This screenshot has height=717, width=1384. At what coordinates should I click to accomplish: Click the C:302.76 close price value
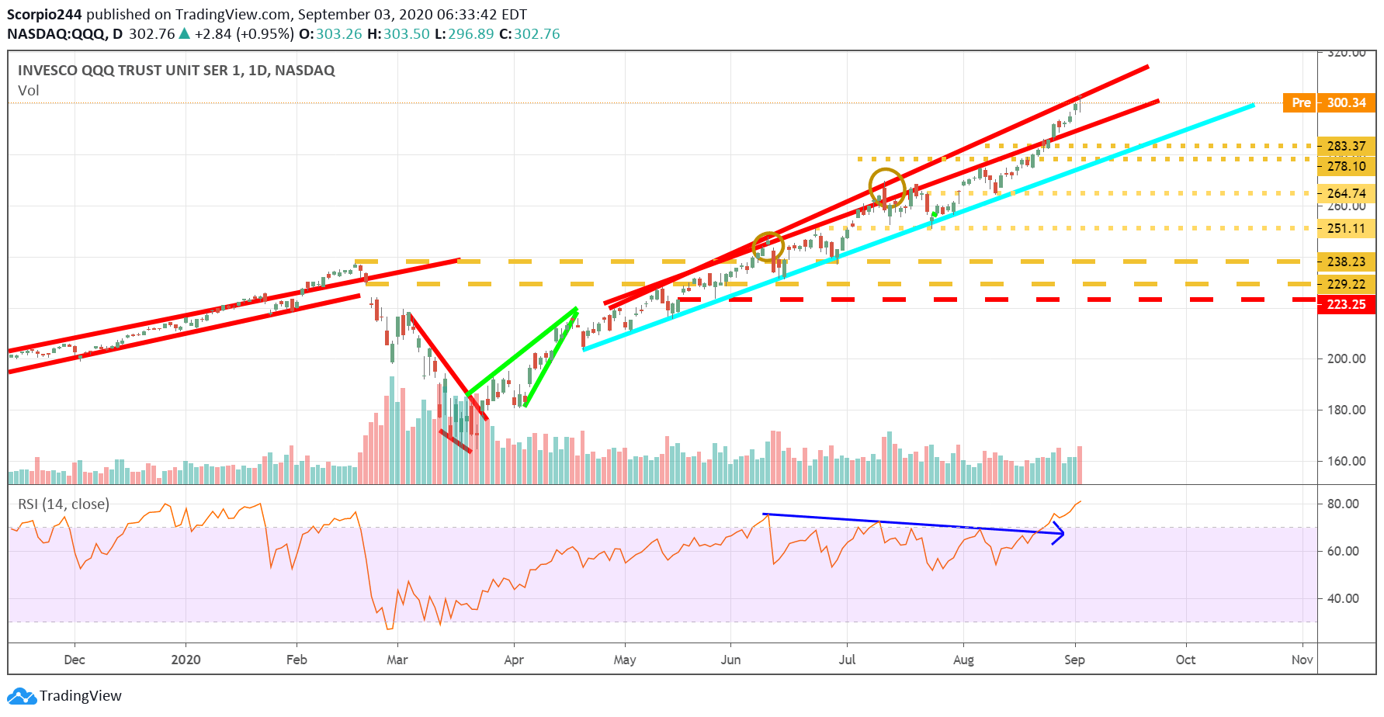pos(529,34)
